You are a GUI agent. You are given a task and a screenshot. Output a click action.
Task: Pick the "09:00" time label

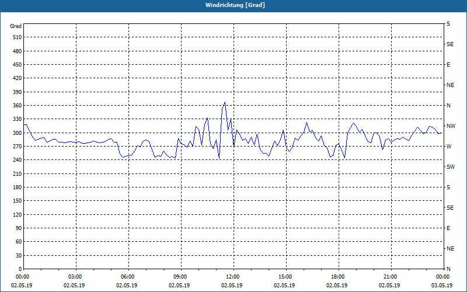(180, 277)
